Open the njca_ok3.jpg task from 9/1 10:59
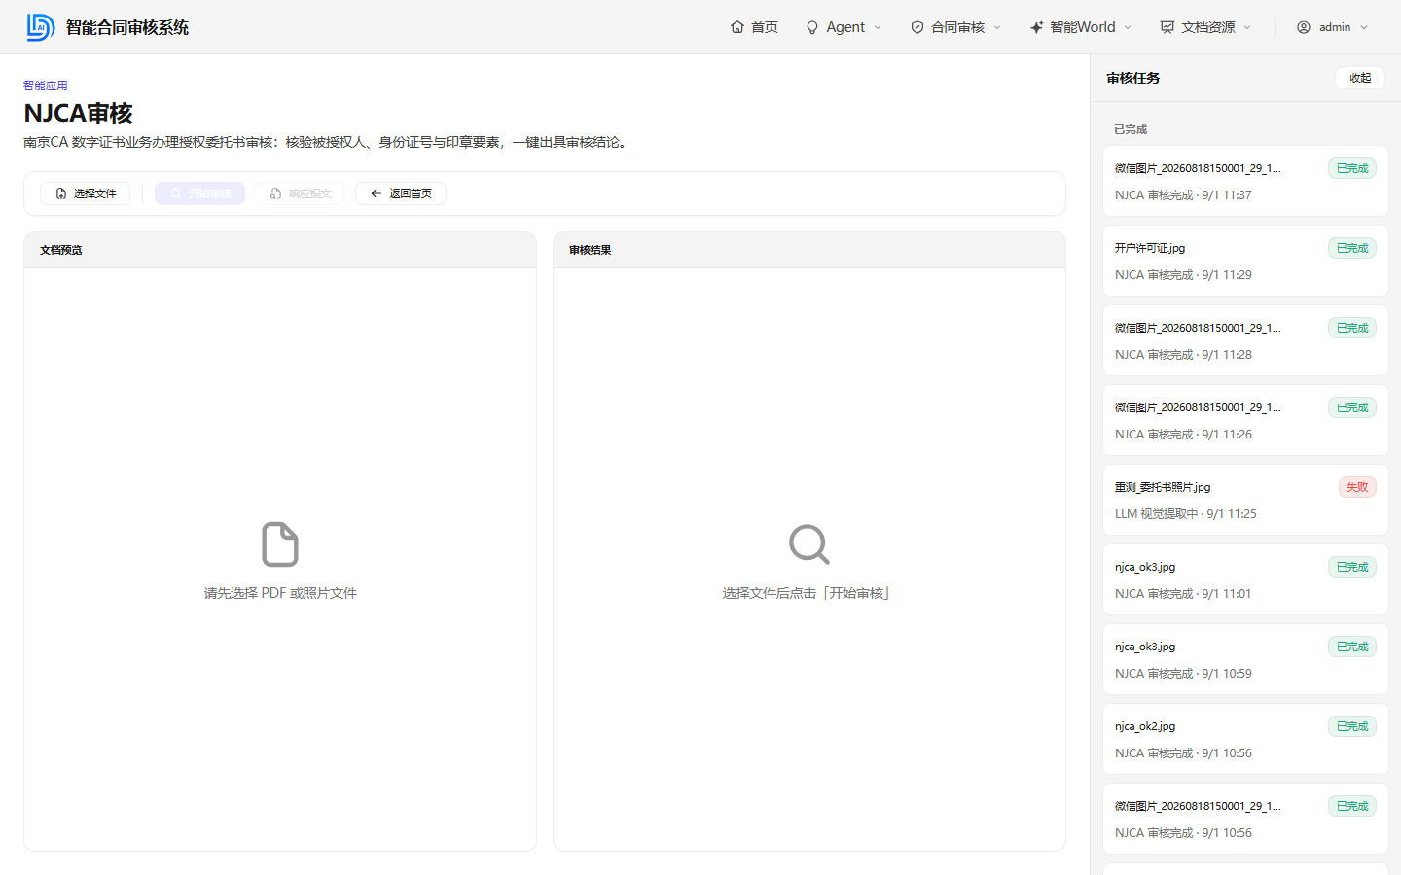Viewport: 1401px width, 875px height. pyautogui.click(x=1245, y=659)
